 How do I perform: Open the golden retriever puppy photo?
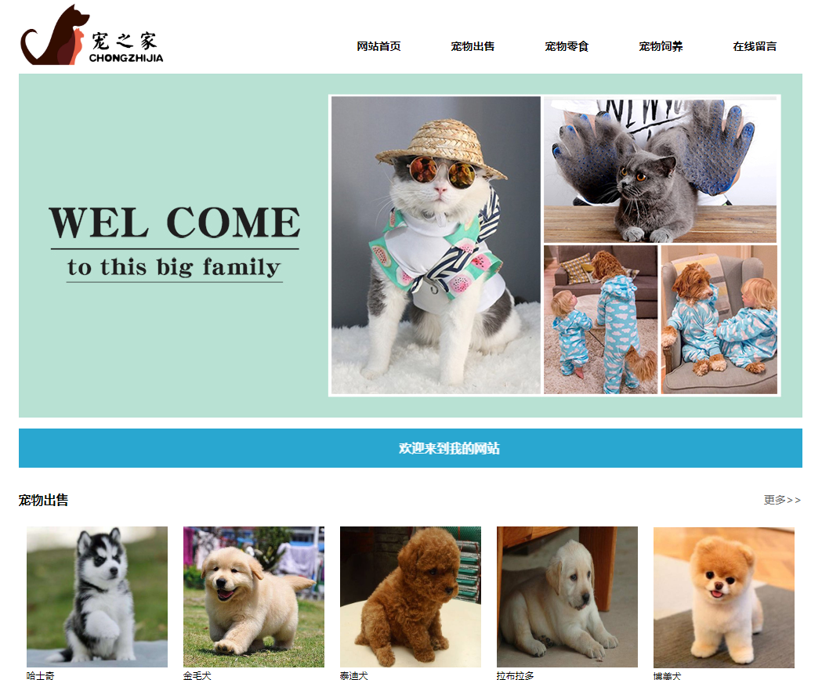click(254, 597)
